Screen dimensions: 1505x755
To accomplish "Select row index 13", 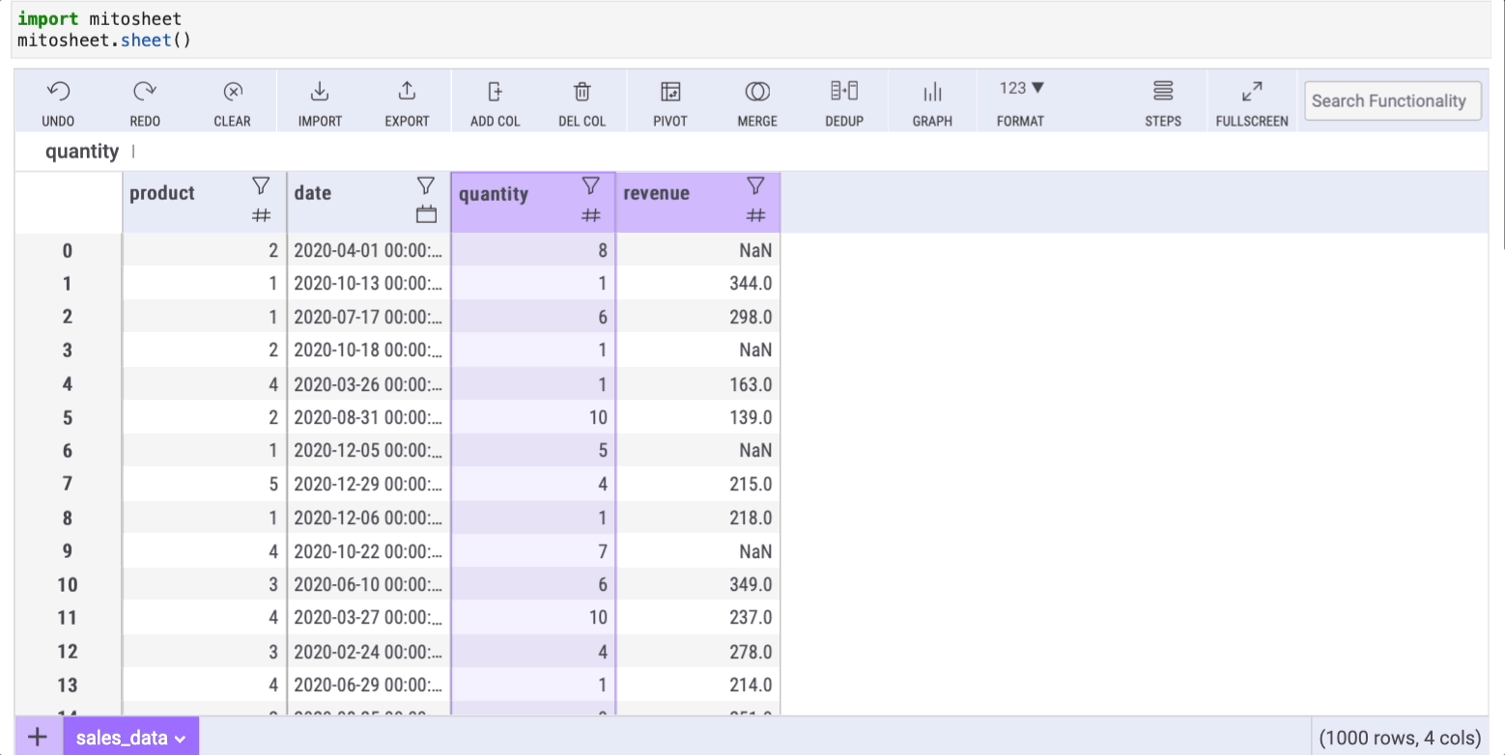I will pyautogui.click(x=68, y=685).
